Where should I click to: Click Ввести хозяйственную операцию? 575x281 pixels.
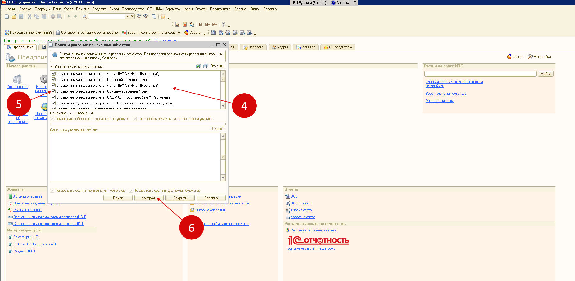151,33
